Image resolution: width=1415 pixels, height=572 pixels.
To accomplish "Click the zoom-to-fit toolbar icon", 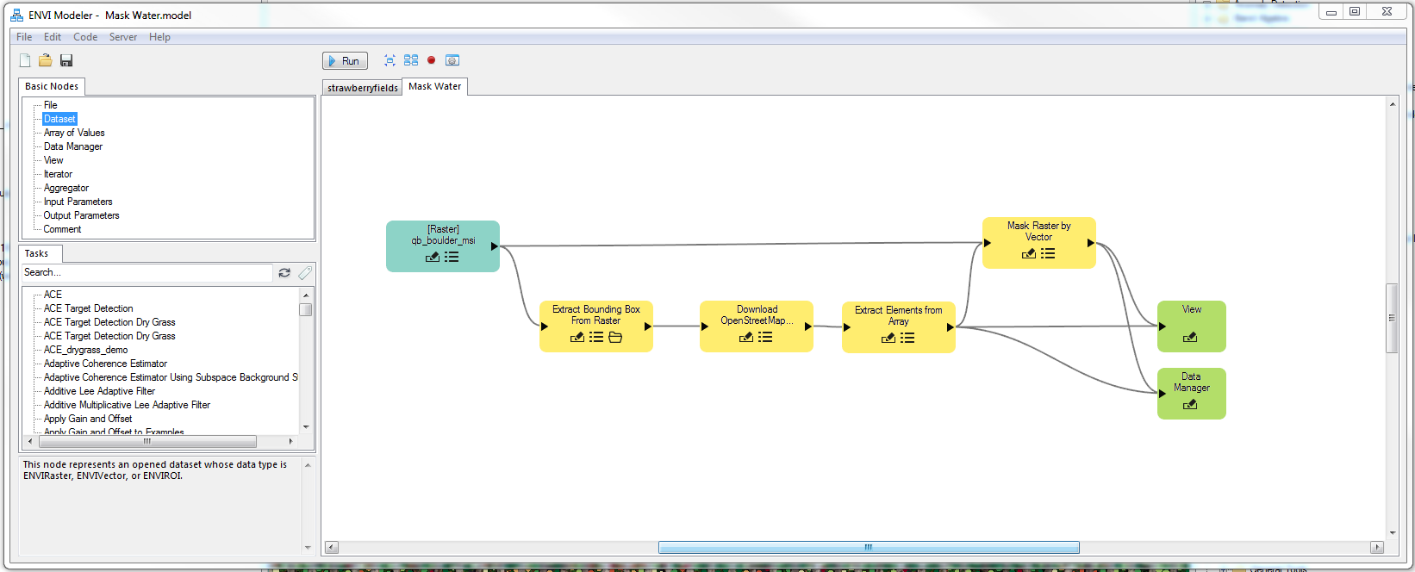I will 390,60.
